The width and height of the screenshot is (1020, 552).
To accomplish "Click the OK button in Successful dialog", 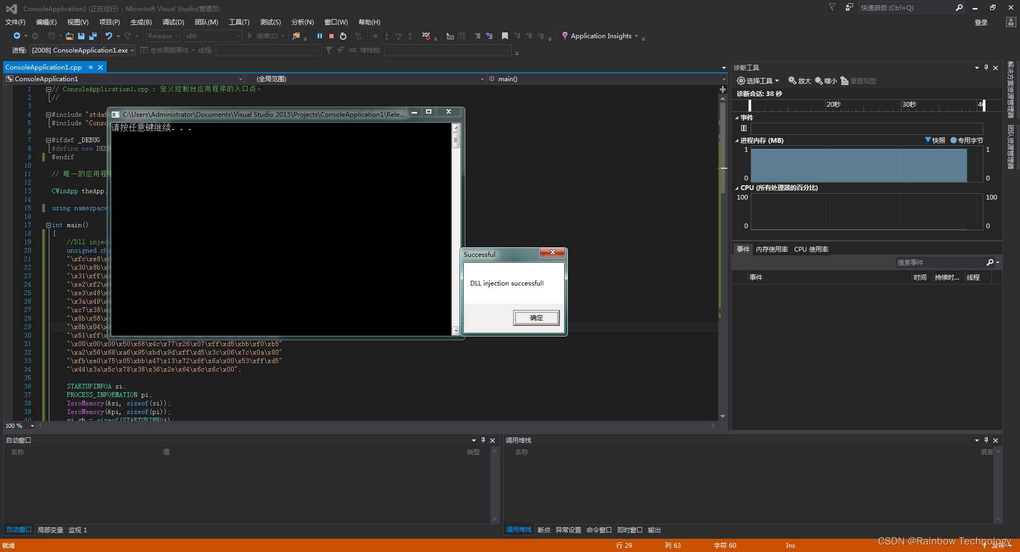I will (x=536, y=318).
